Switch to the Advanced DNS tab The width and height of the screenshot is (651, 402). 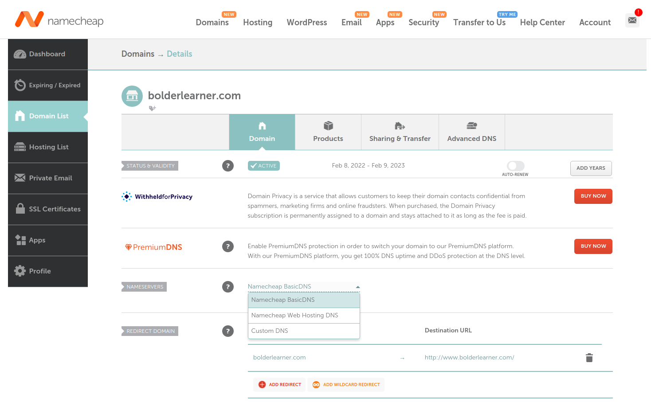472,132
